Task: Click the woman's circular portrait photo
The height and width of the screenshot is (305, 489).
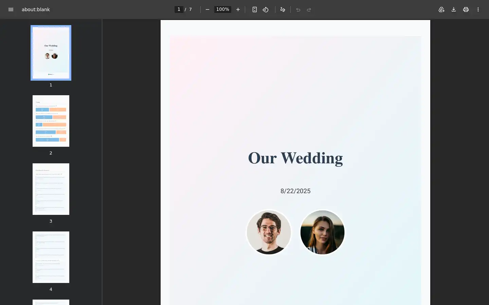Action: pos(322,232)
